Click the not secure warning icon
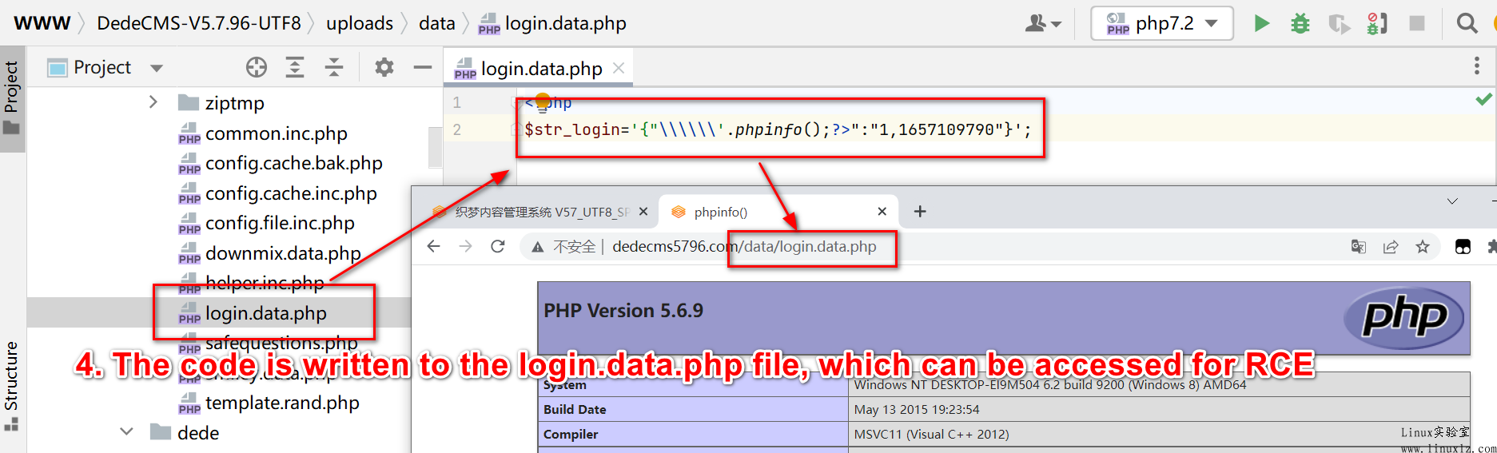This screenshot has height=453, width=1497. 538,247
